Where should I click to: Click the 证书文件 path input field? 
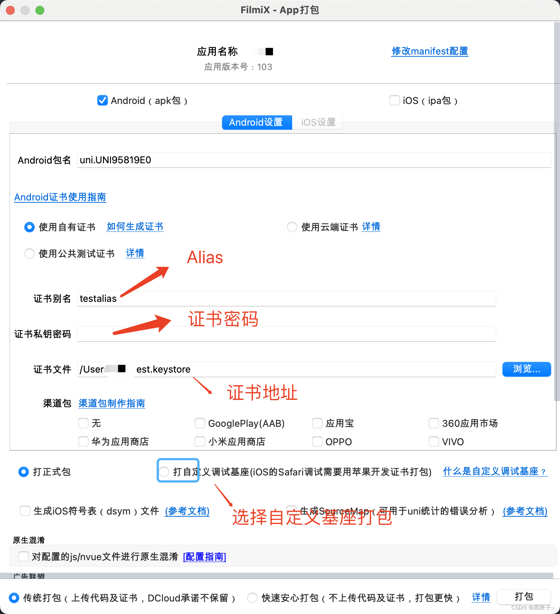tap(286, 369)
